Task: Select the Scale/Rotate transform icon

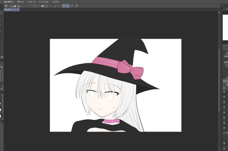Action: [46, 6]
